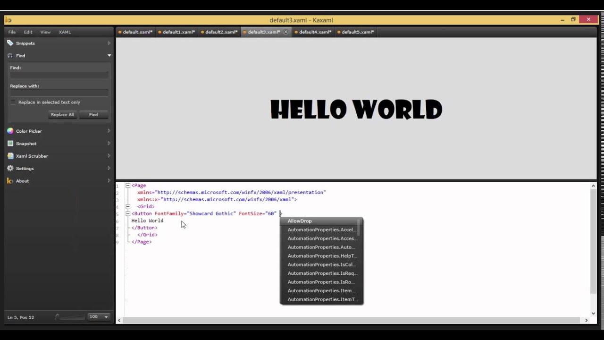
Task: Click the About Kaxaml logo icon
Action: (10, 181)
